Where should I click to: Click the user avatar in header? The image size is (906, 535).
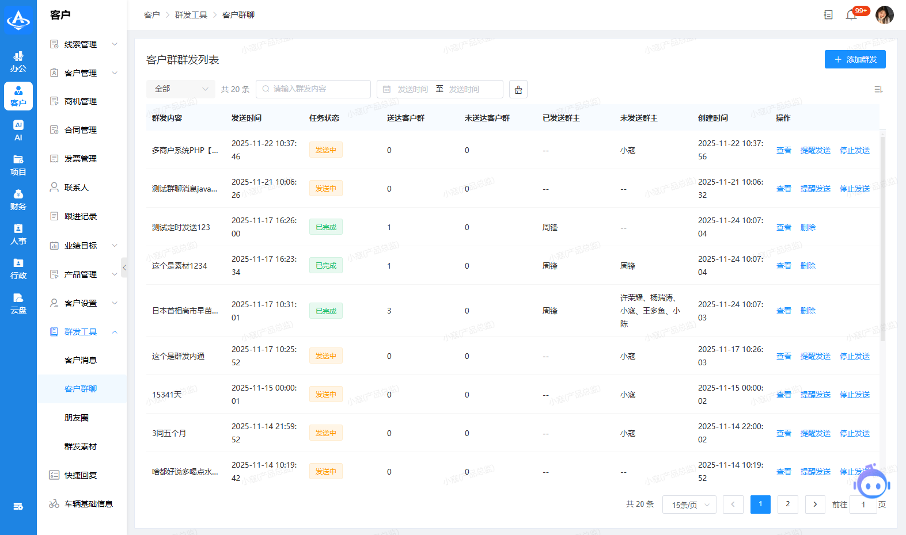pos(884,15)
